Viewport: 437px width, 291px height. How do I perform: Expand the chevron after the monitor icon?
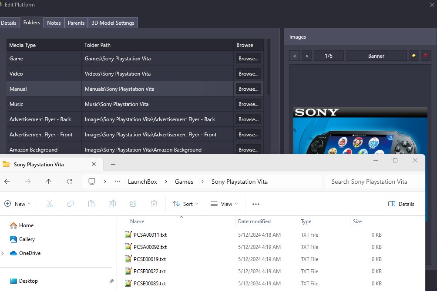pos(105,182)
